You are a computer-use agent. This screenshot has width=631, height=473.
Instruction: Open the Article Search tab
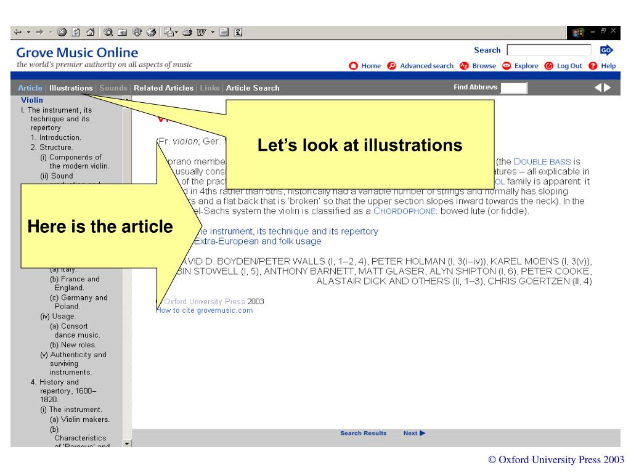coord(252,87)
